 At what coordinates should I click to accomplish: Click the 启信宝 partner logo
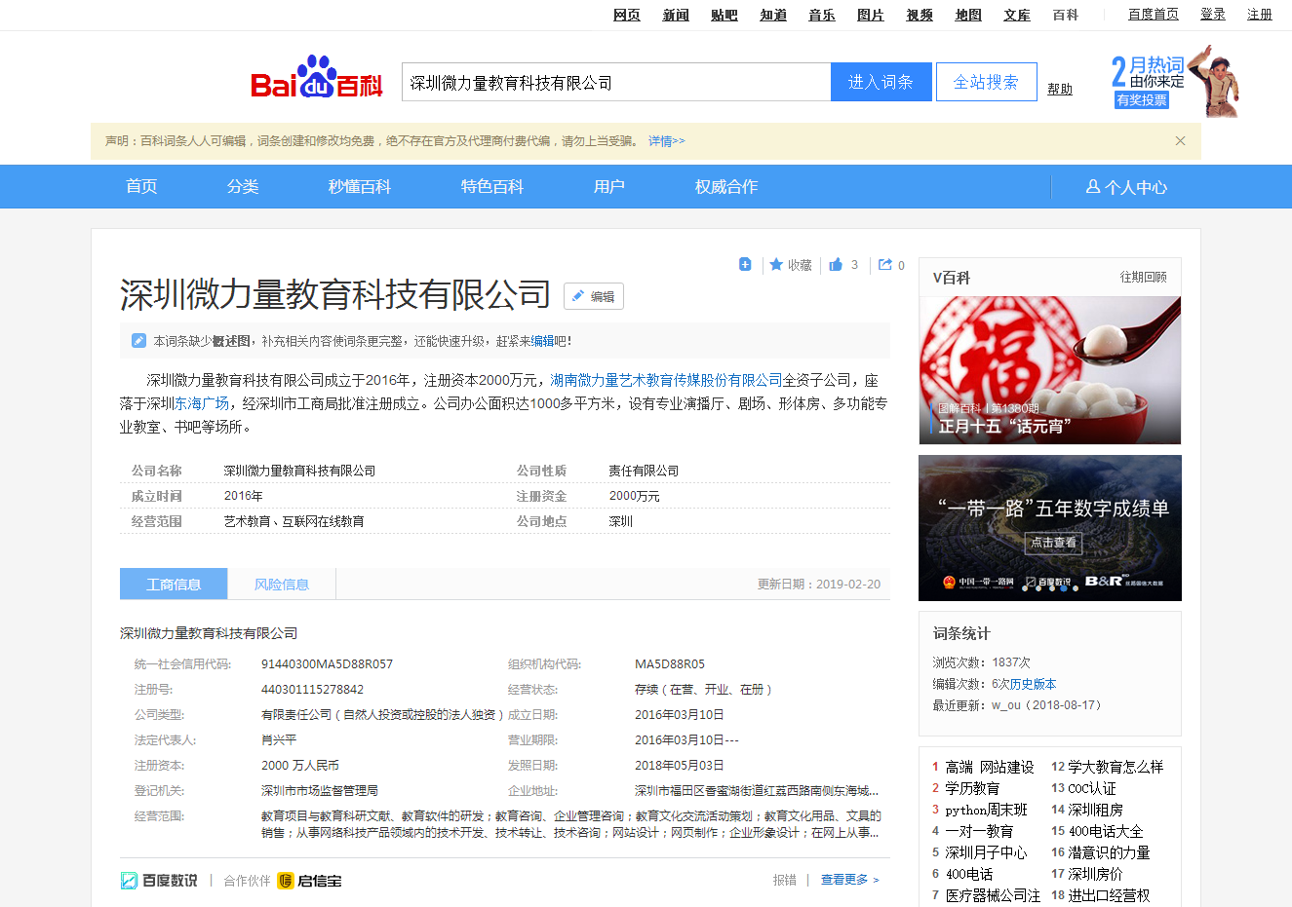coord(309,881)
